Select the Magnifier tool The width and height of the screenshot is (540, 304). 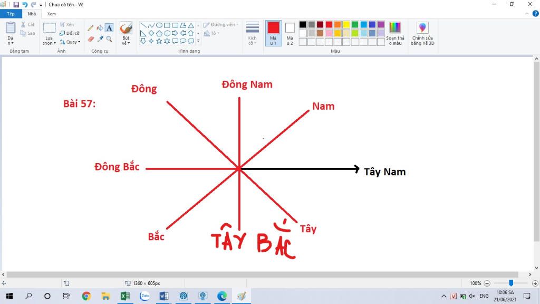[x=109, y=39]
